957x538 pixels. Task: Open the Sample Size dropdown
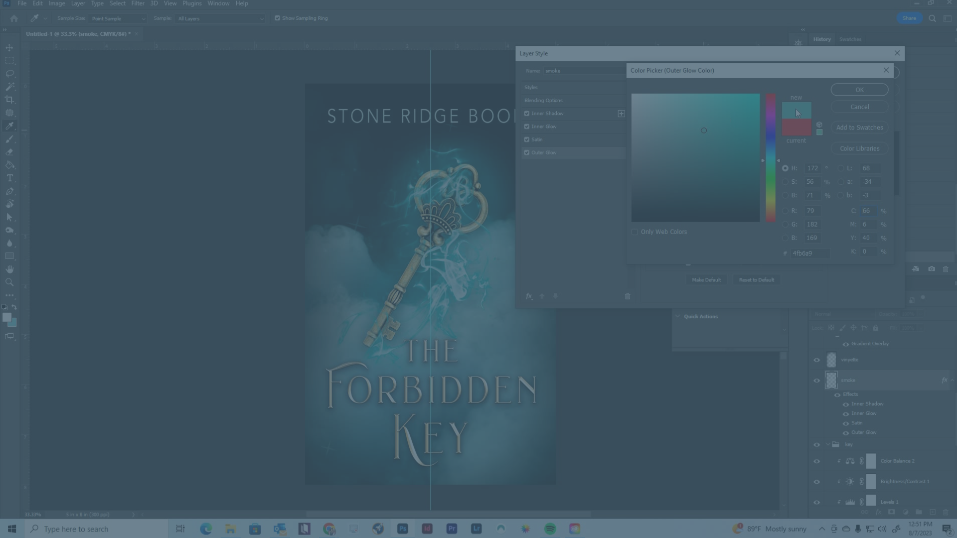[118, 18]
